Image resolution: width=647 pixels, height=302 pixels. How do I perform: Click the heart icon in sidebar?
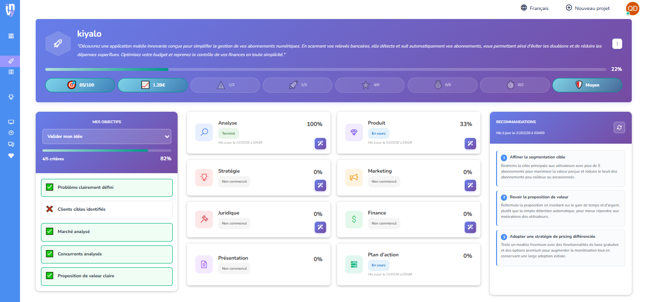click(11, 156)
